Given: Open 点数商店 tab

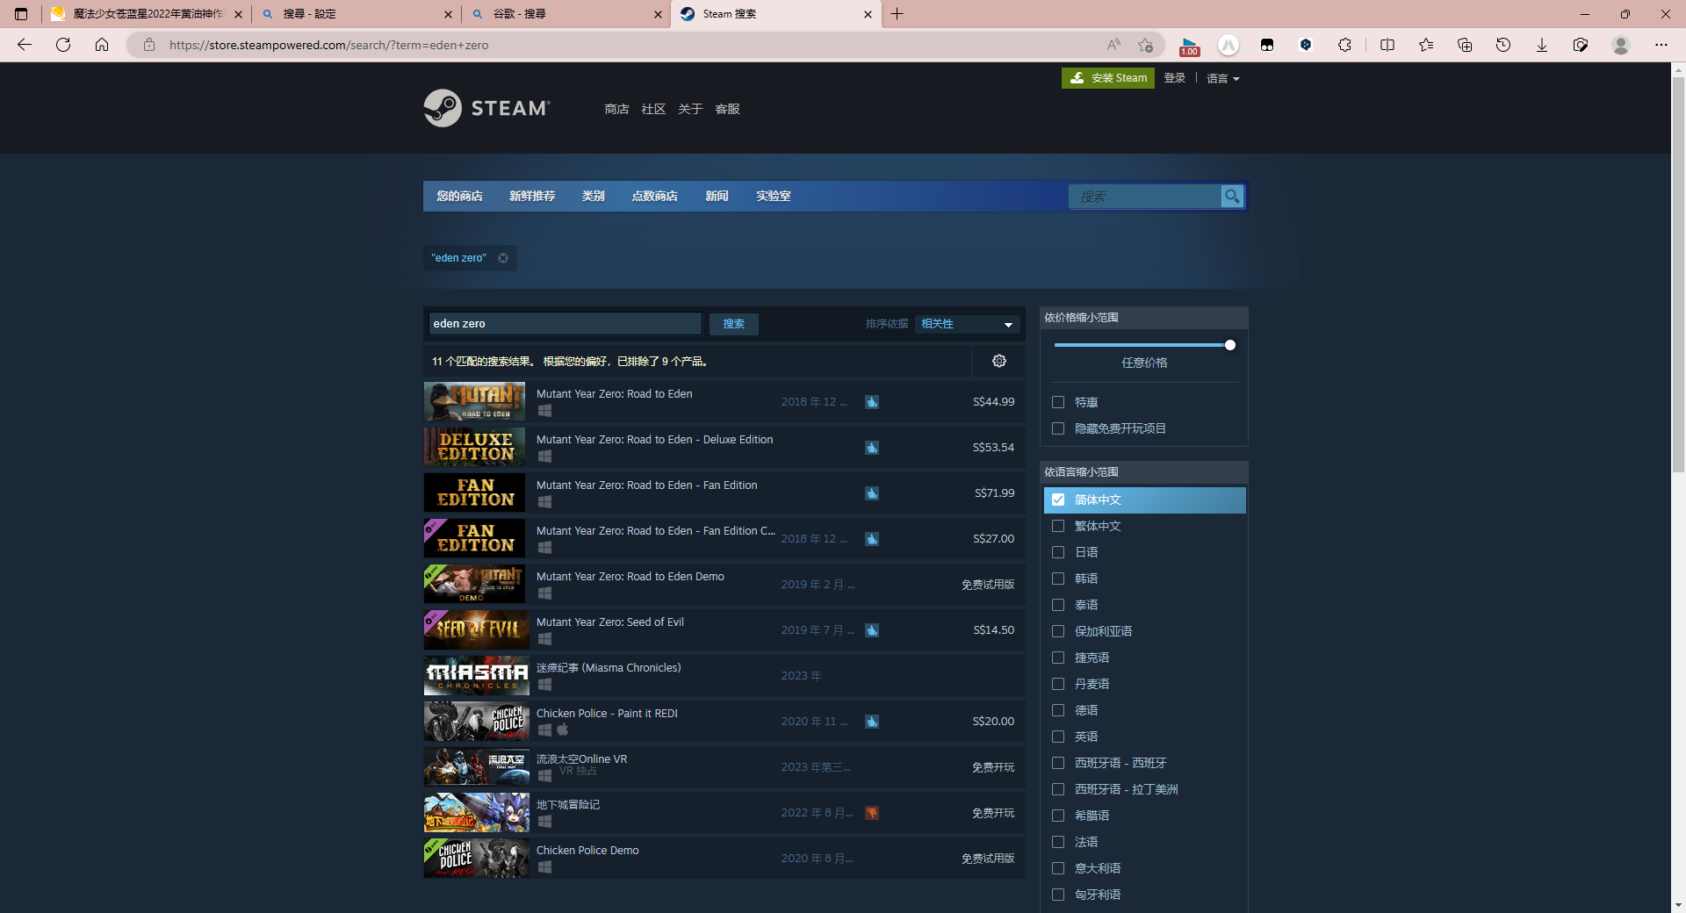Looking at the screenshot, I should [654, 196].
